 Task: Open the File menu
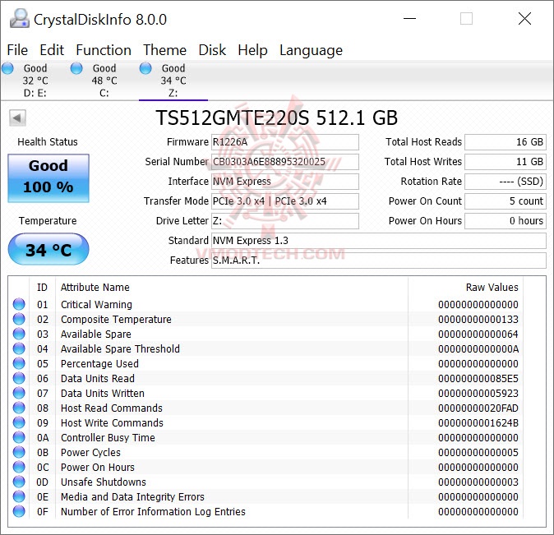click(17, 50)
